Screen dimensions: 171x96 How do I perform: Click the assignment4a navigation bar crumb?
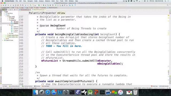pos(5,8)
